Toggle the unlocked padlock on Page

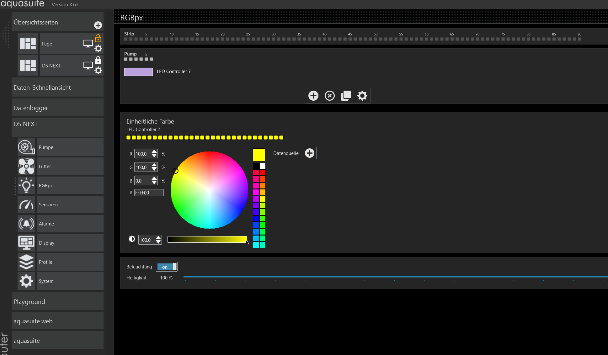[x=98, y=39]
